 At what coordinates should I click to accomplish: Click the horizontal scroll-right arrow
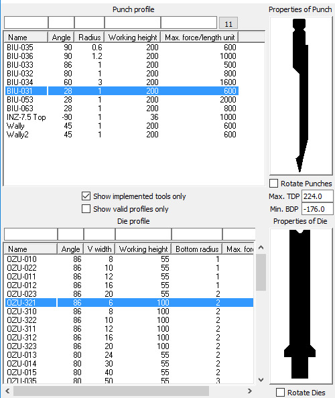tap(250, 391)
